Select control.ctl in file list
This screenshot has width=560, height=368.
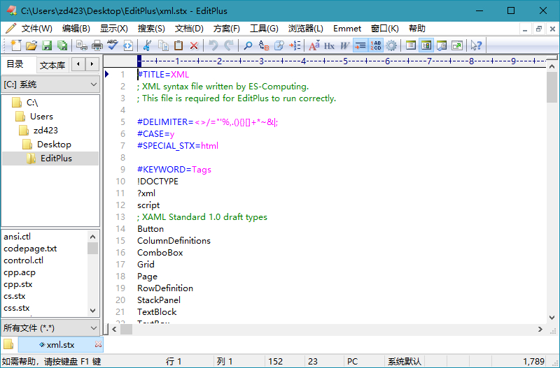tap(23, 260)
